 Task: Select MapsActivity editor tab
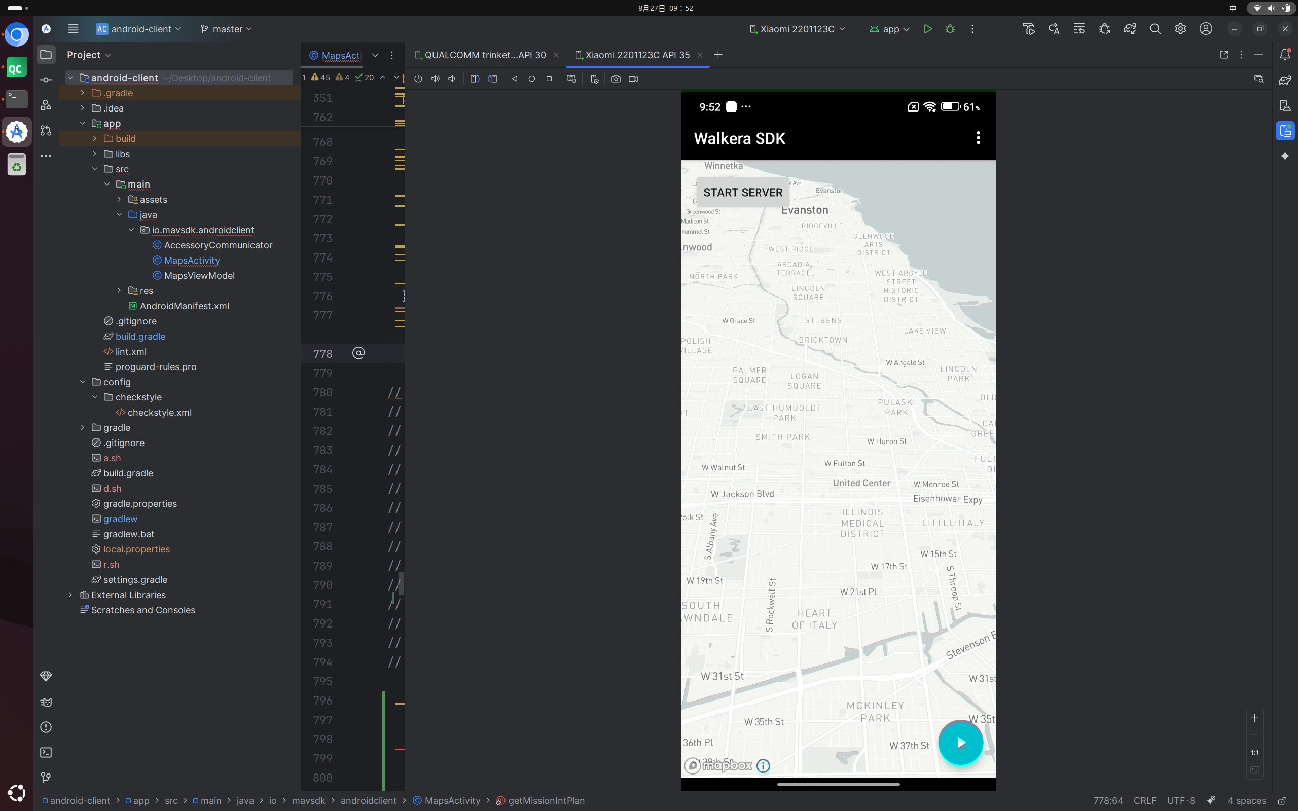pyautogui.click(x=336, y=55)
